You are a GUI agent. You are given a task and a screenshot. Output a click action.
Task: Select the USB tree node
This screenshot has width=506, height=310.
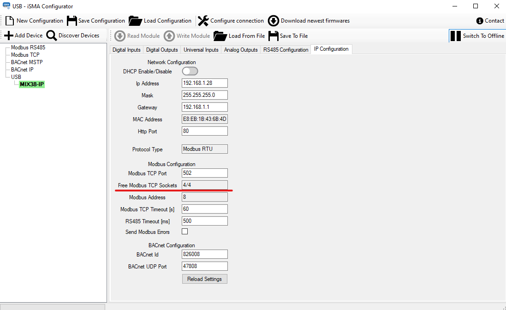16,77
